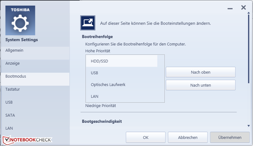Switch to the Tastatur tab
The image size is (253, 146).
point(35,89)
